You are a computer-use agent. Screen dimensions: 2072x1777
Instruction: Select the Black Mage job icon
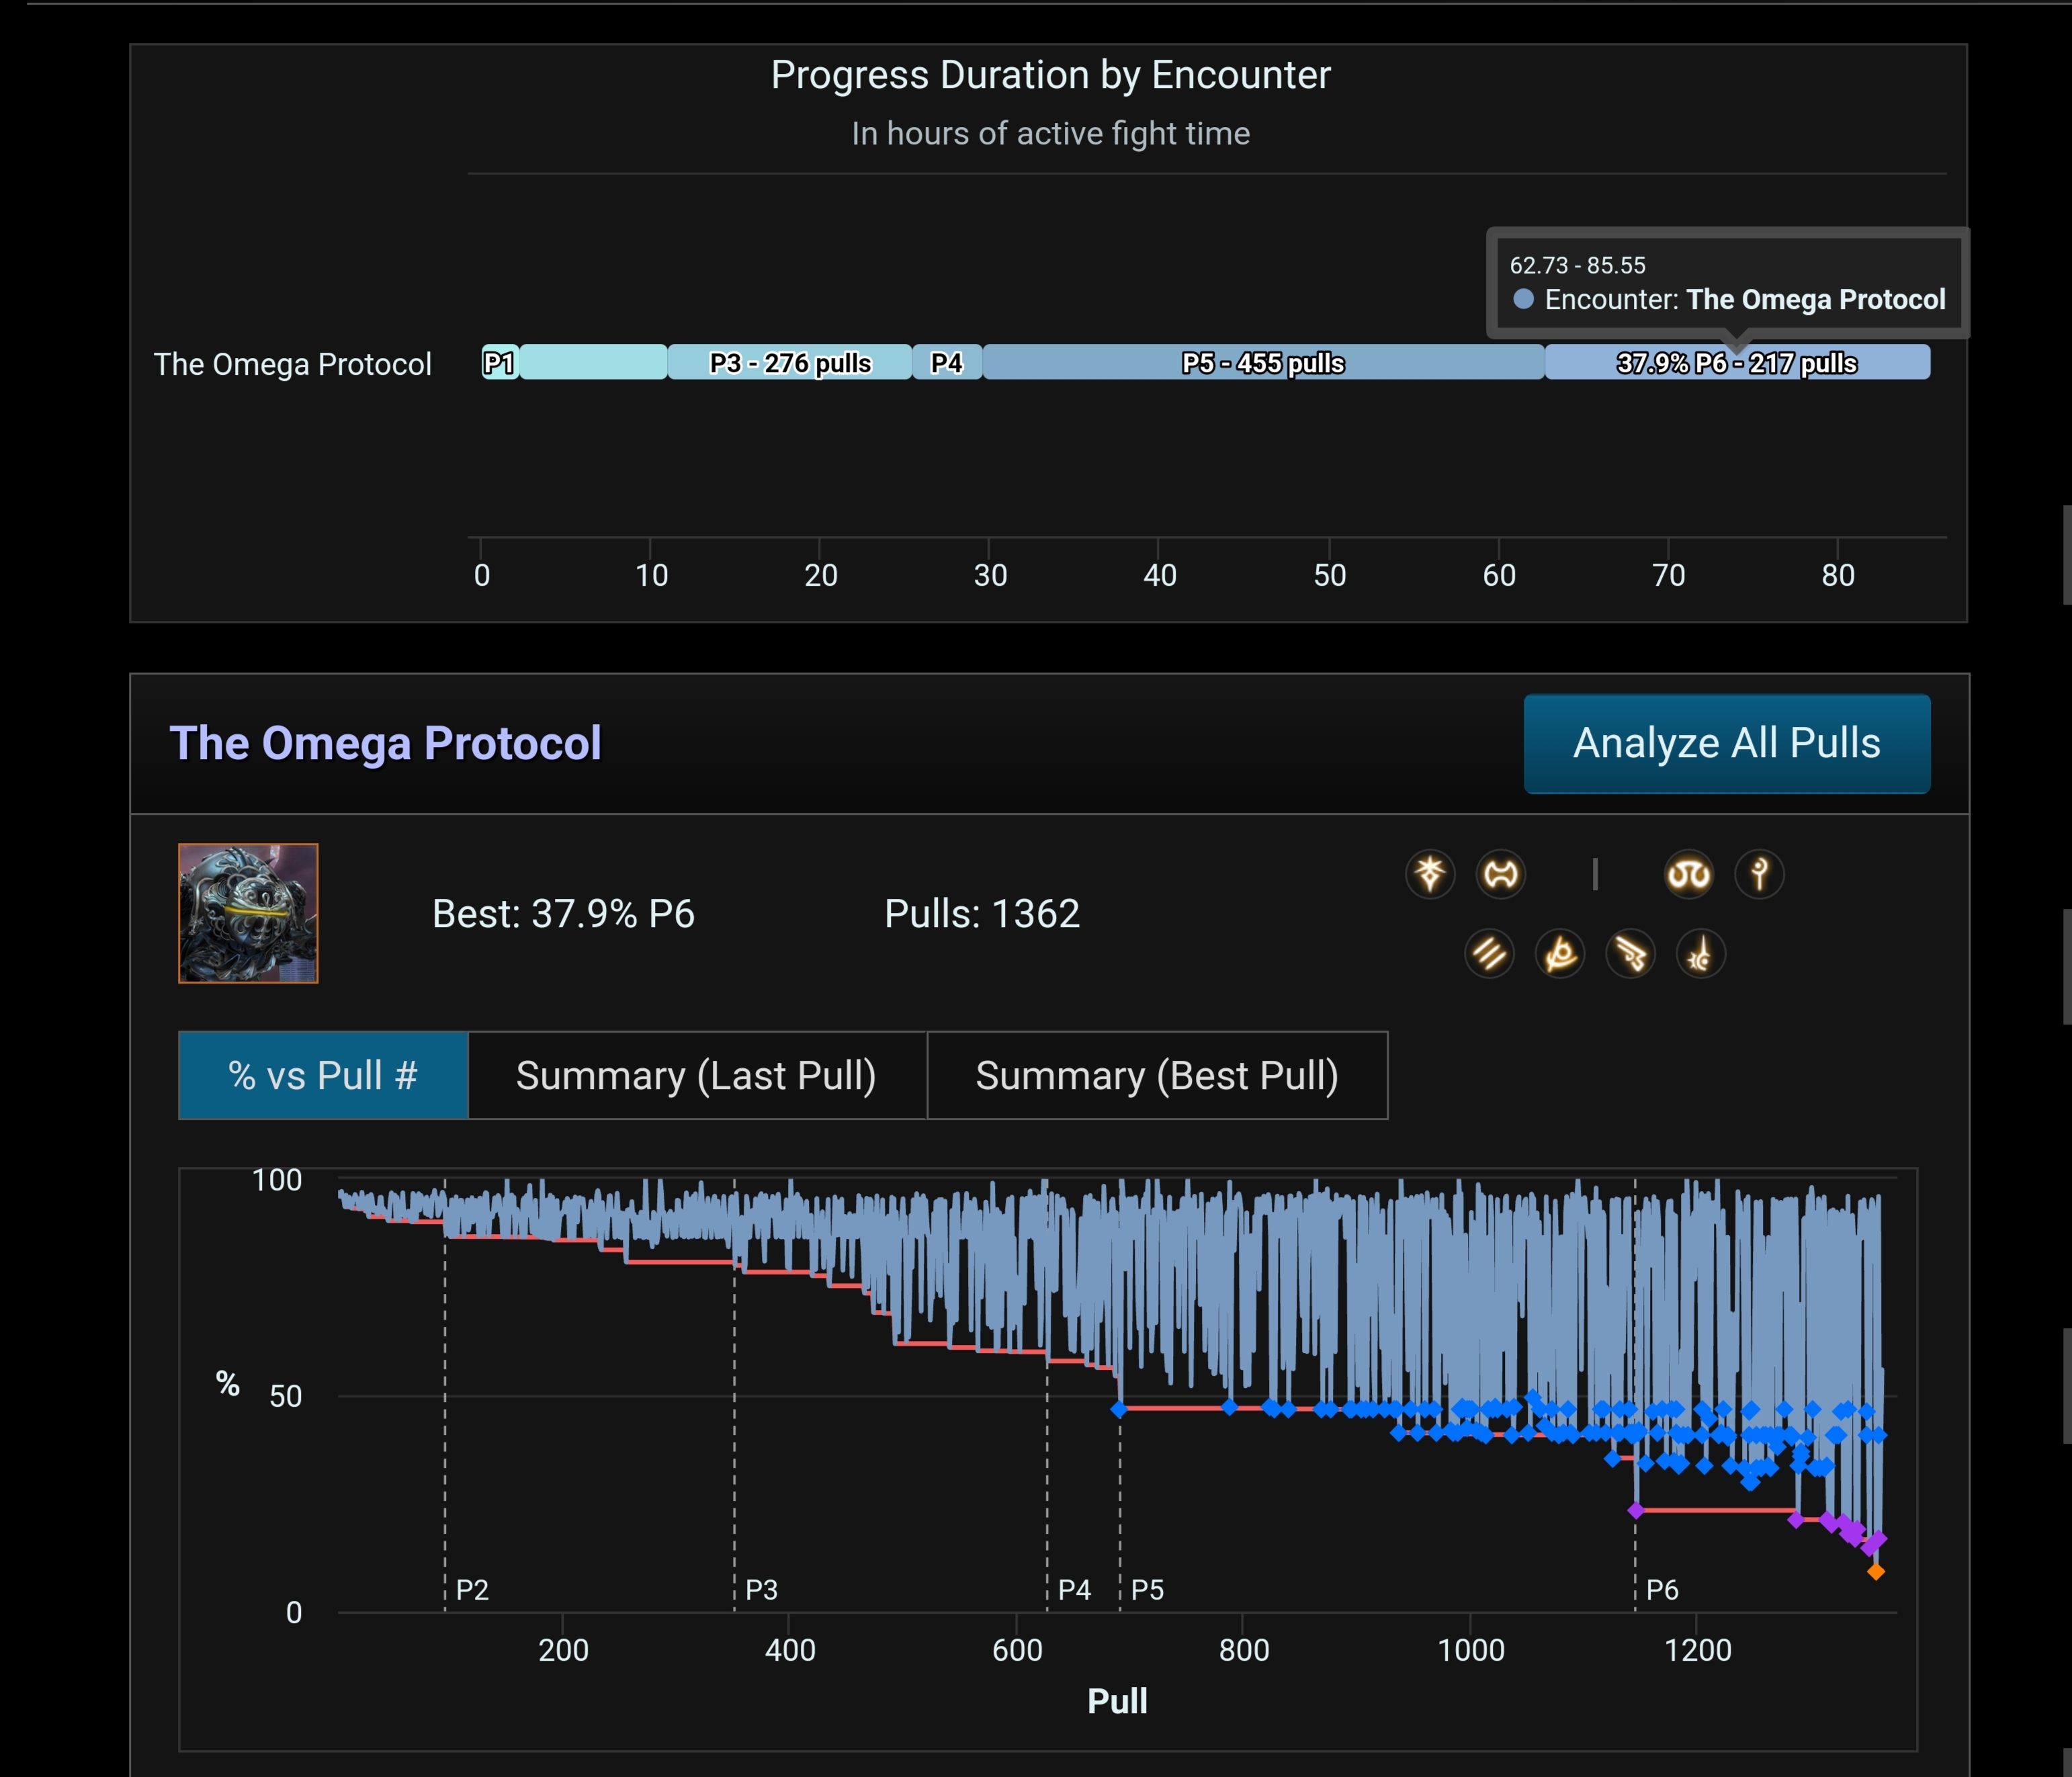[1700, 953]
